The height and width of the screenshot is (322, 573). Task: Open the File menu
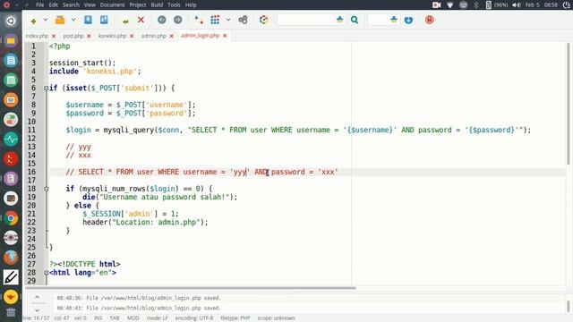coord(39,4)
